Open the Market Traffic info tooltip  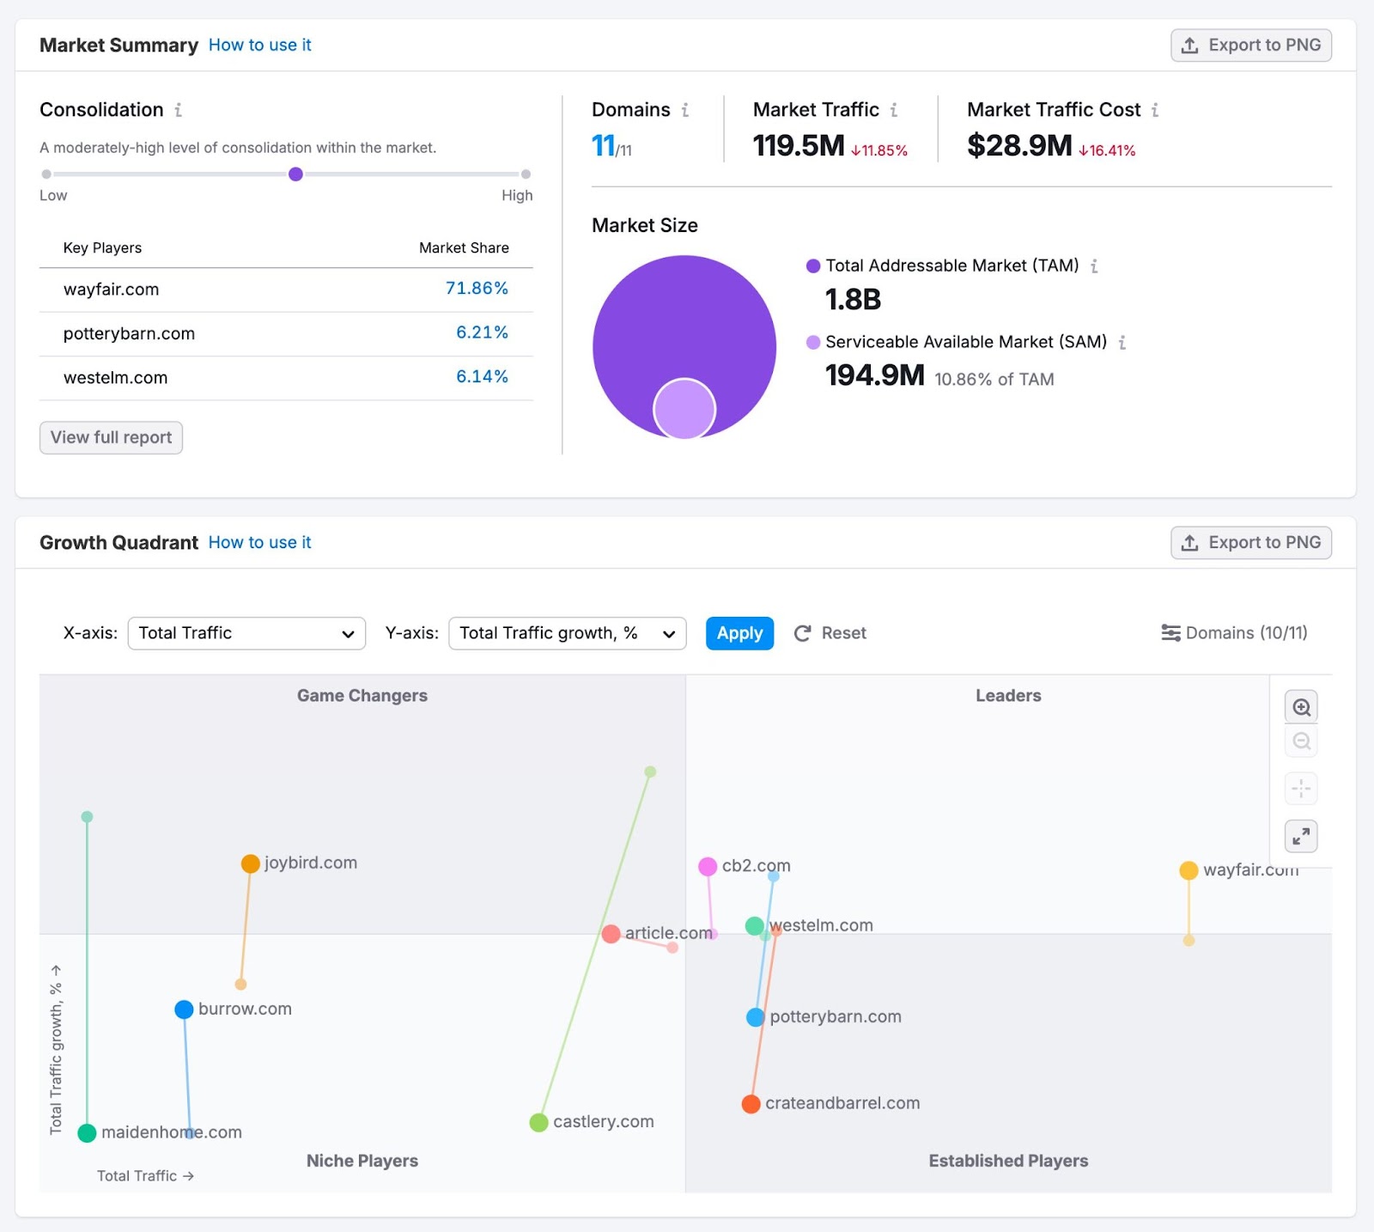coord(894,110)
